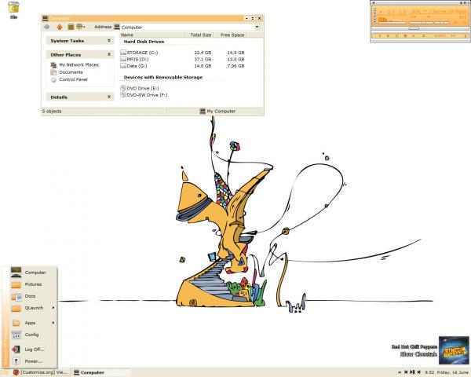This screenshot has height=377, width=471.
Task: Switch to Customize.org browser taskbar button
Action: tap(40, 372)
